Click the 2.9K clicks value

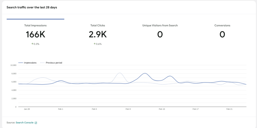pos(98,35)
